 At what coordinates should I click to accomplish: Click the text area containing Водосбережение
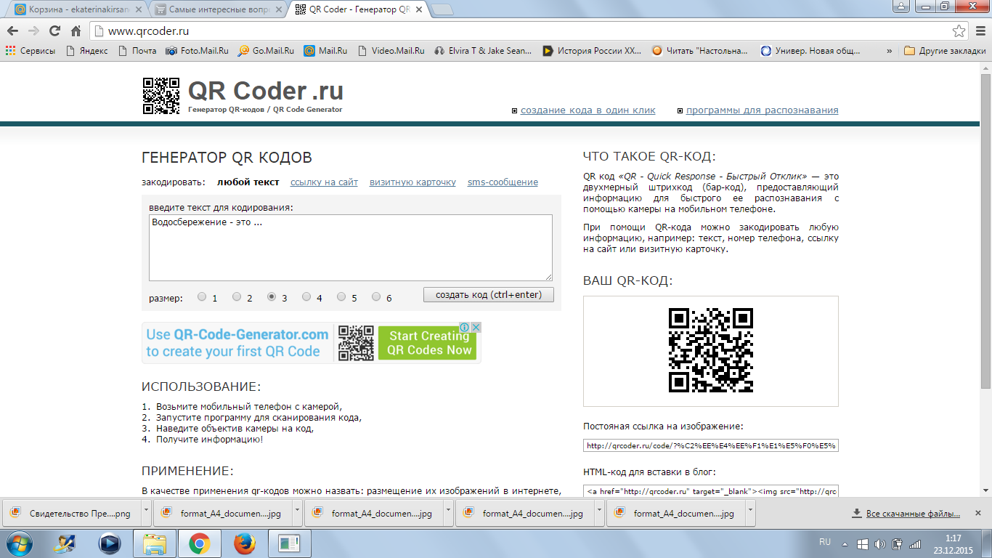point(351,248)
